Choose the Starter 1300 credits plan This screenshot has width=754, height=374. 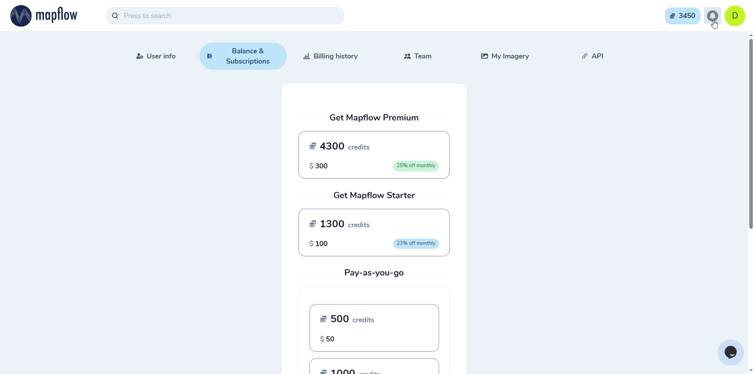pyautogui.click(x=374, y=232)
